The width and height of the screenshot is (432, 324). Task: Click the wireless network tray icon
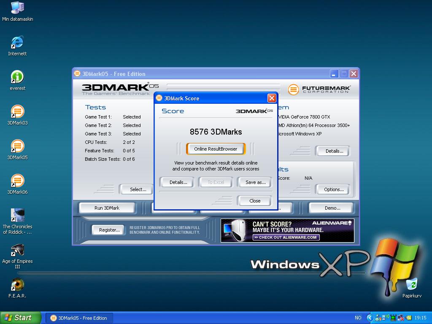[386, 318]
